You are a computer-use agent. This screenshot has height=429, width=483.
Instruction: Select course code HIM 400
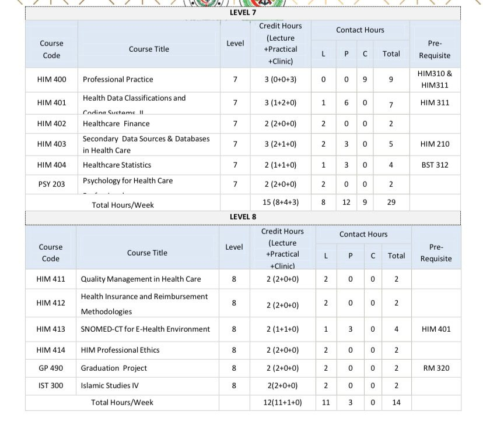coord(51,80)
